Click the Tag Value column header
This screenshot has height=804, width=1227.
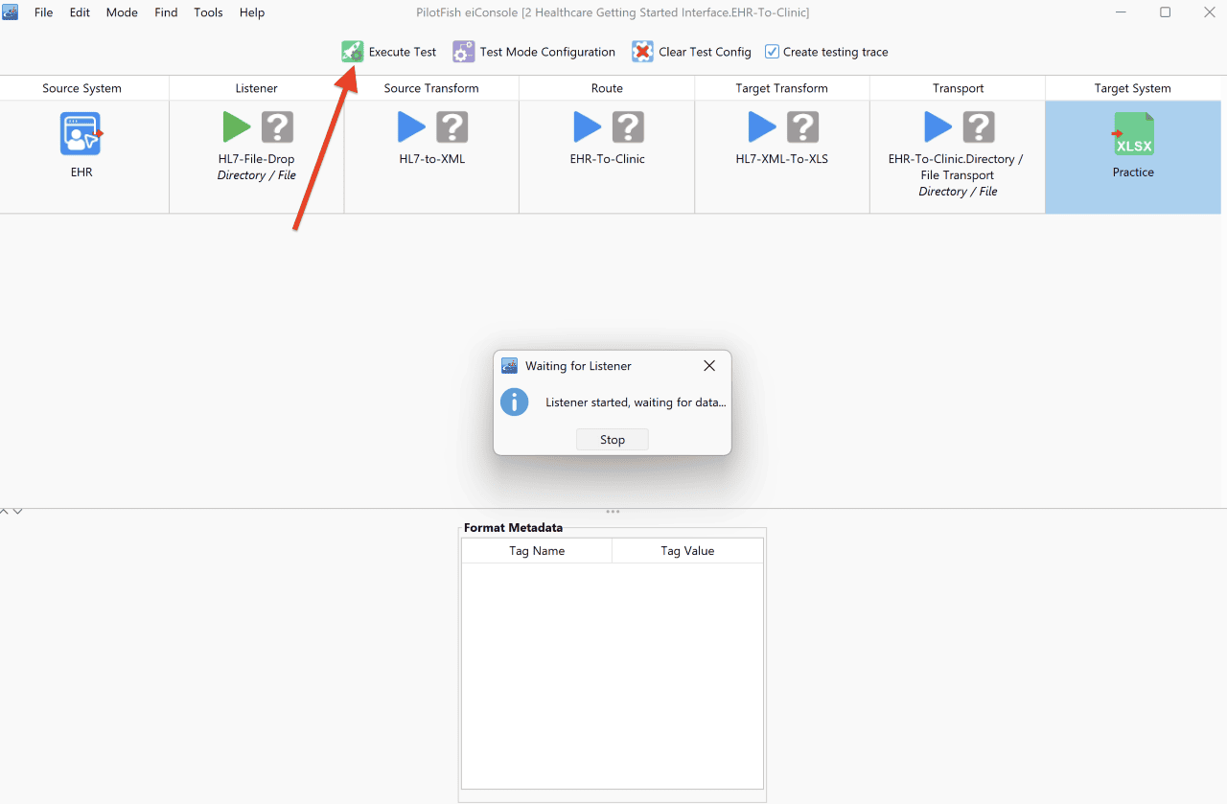687,551
